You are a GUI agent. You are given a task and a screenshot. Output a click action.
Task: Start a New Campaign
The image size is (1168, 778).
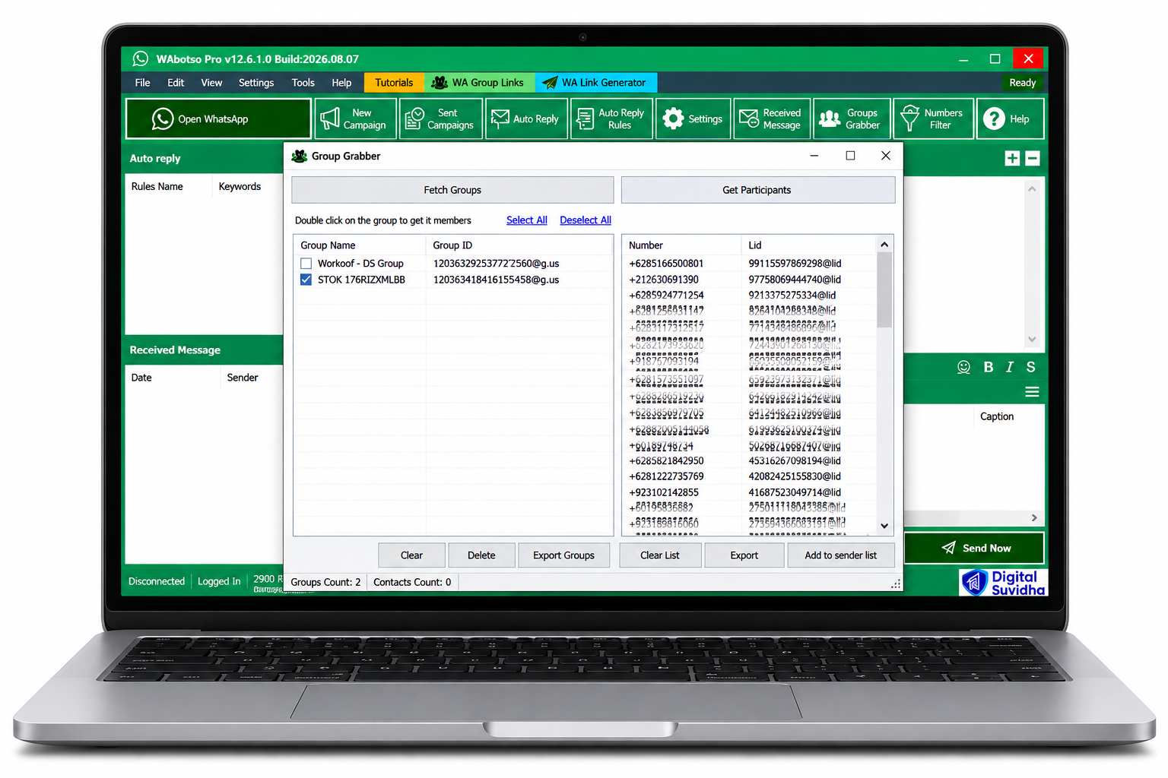pyautogui.click(x=355, y=119)
